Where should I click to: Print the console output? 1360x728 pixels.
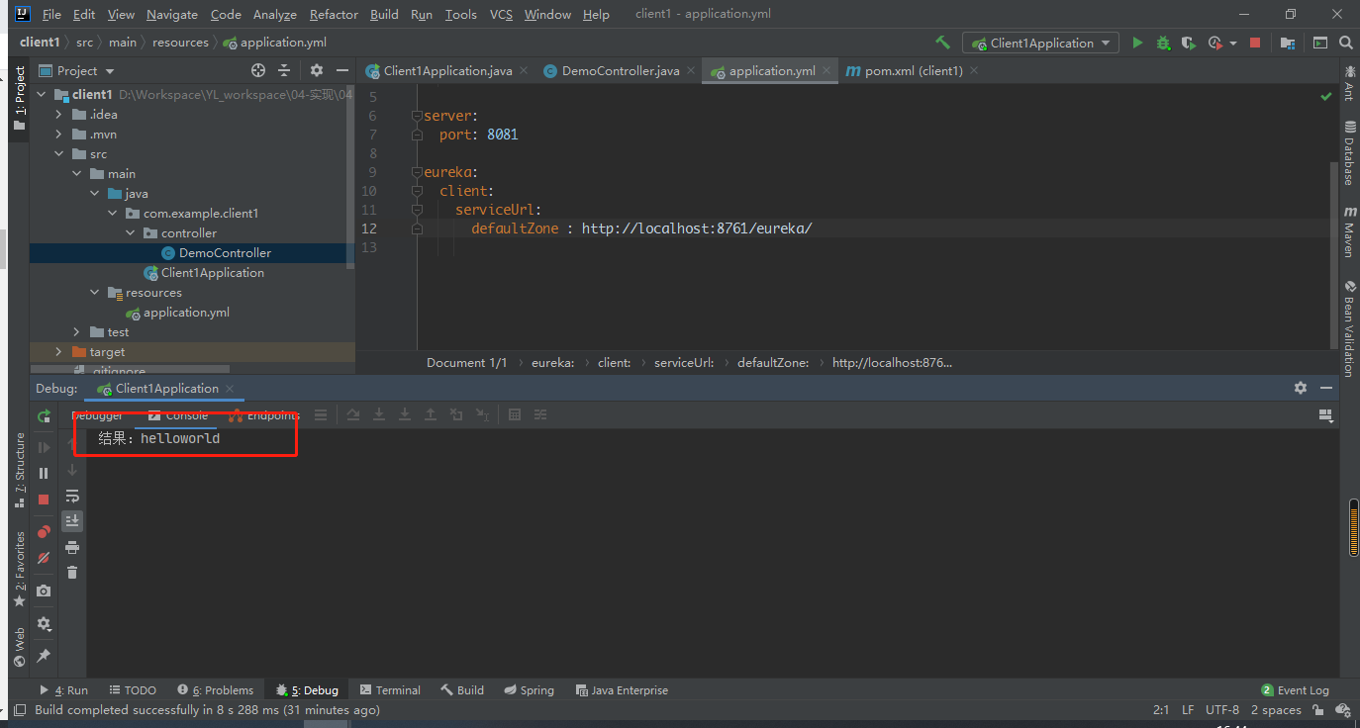[x=72, y=547]
